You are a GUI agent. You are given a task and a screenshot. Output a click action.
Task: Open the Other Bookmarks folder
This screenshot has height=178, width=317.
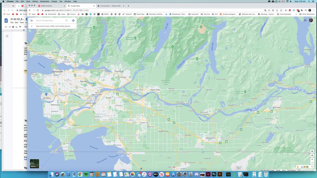coord(307,14)
